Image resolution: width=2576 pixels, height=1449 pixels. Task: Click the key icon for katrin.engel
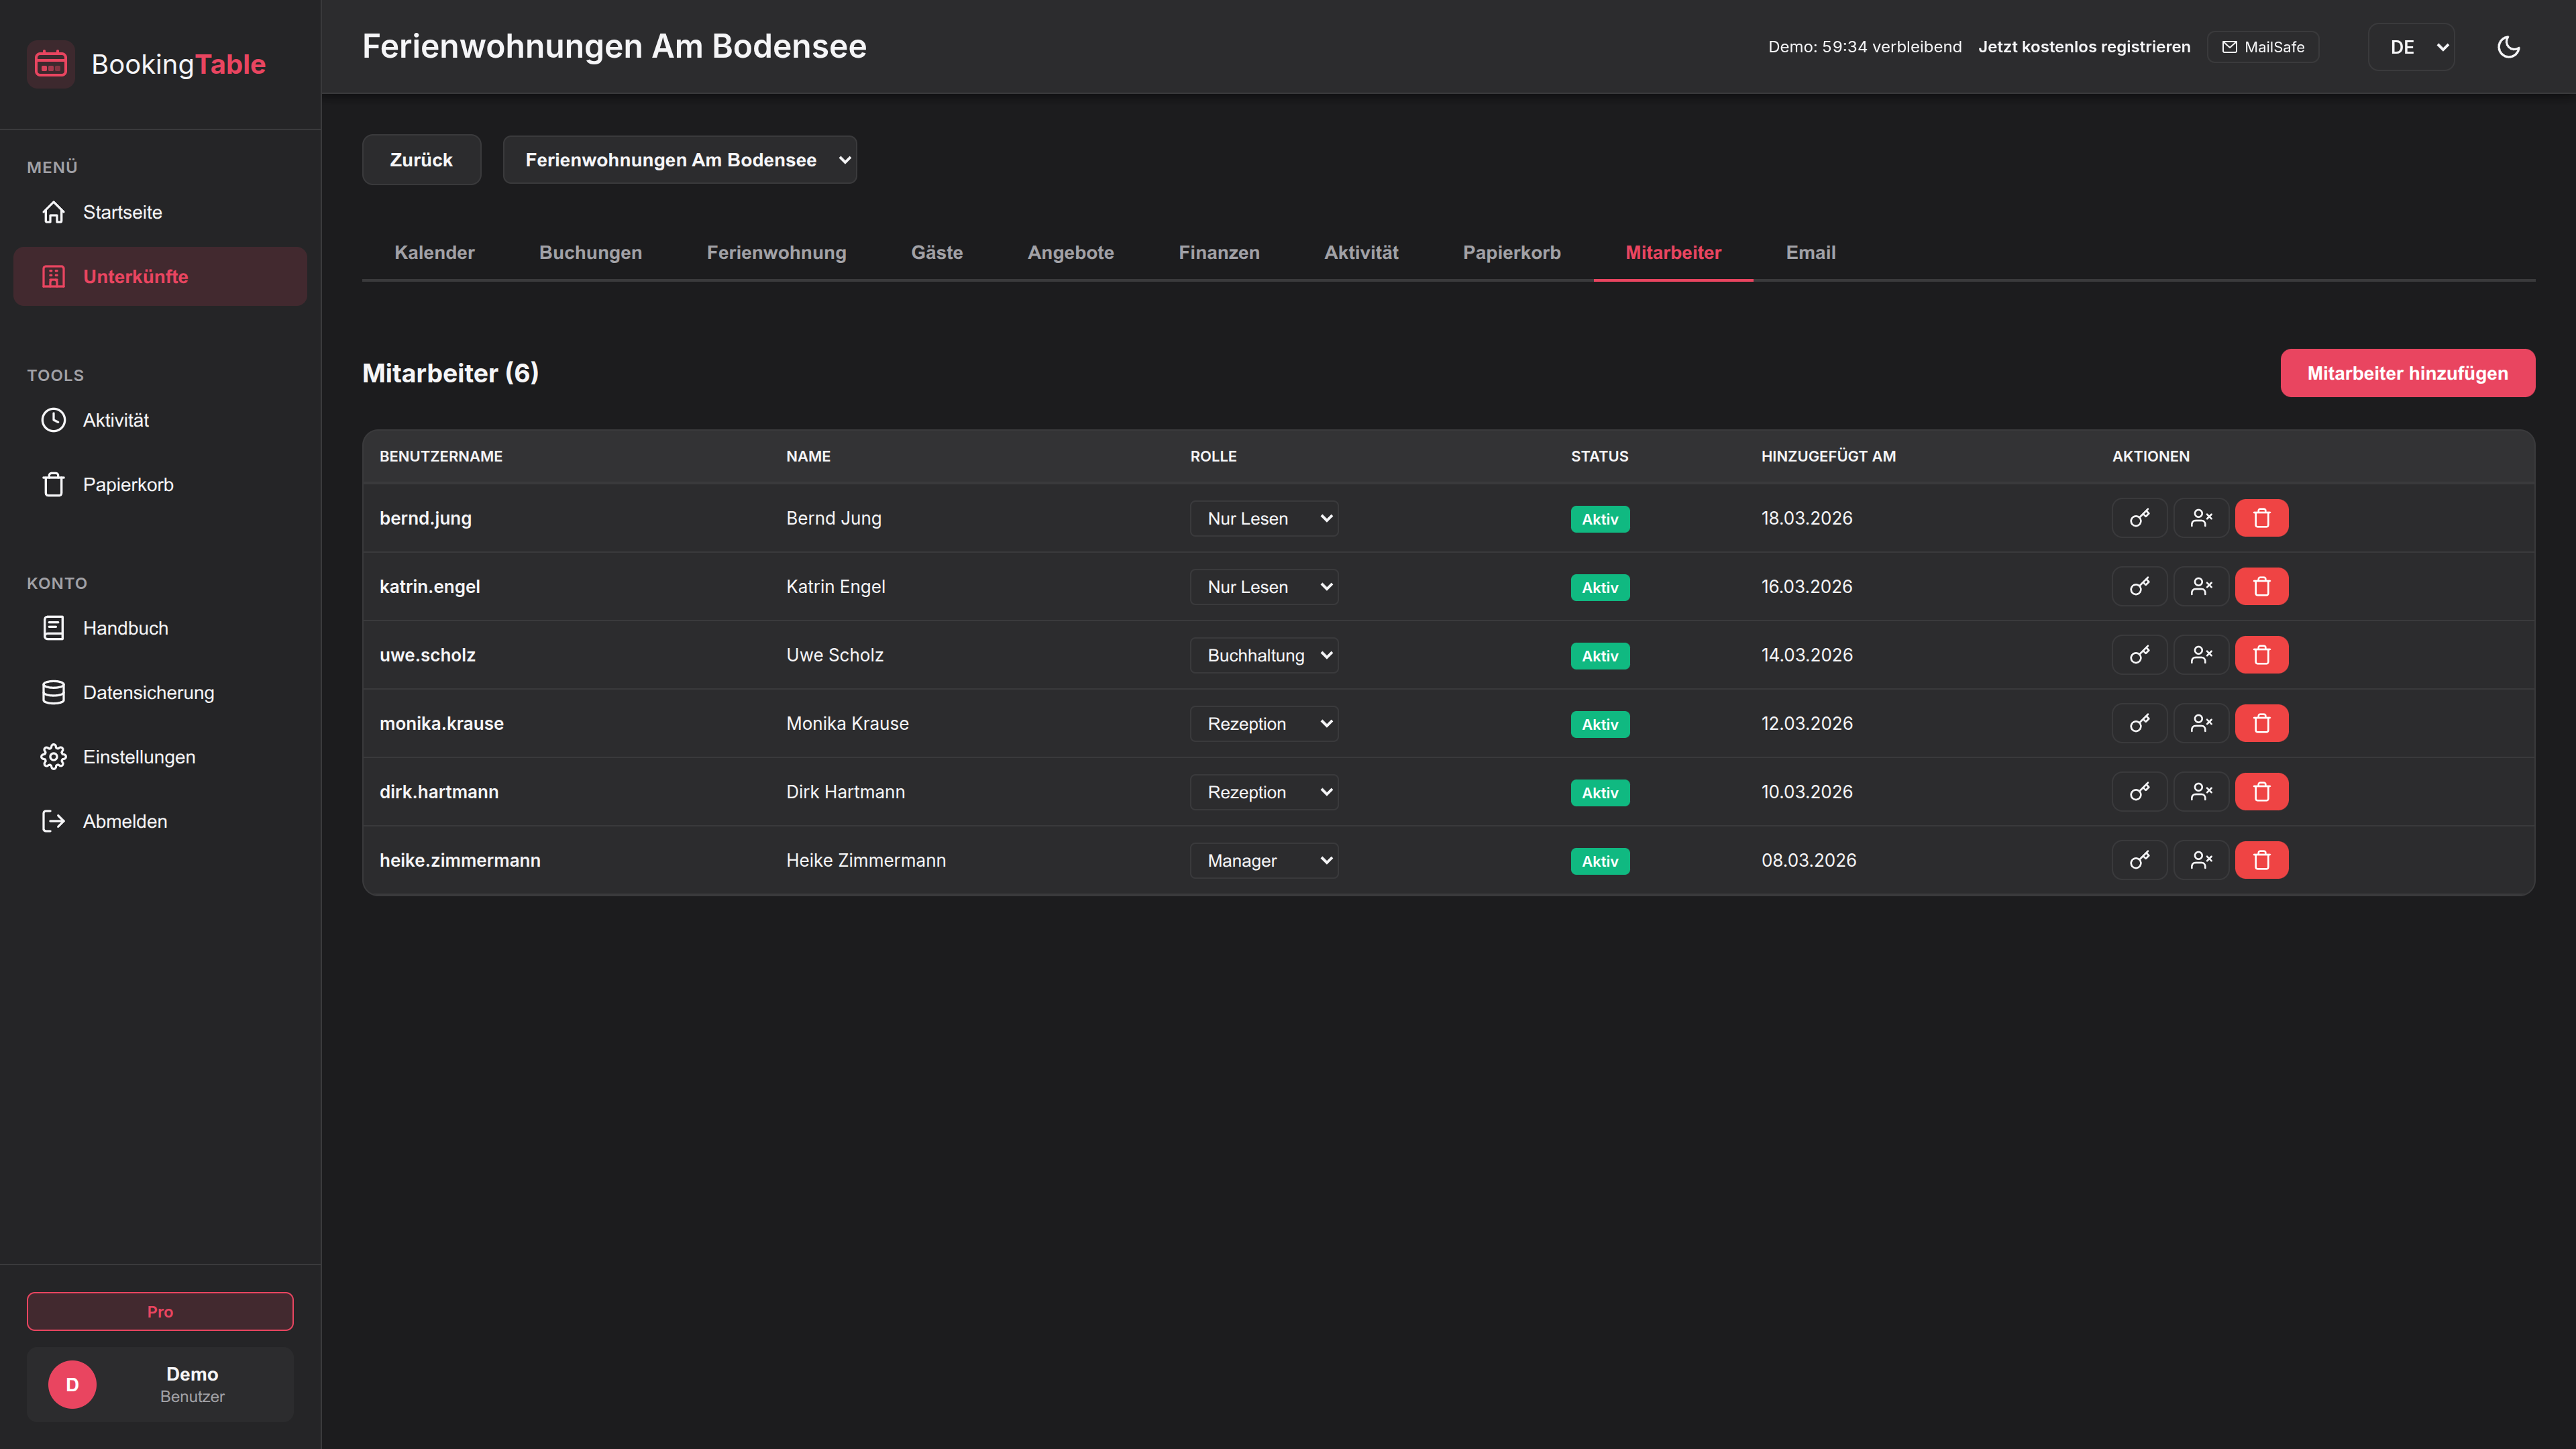coord(2139,587)
